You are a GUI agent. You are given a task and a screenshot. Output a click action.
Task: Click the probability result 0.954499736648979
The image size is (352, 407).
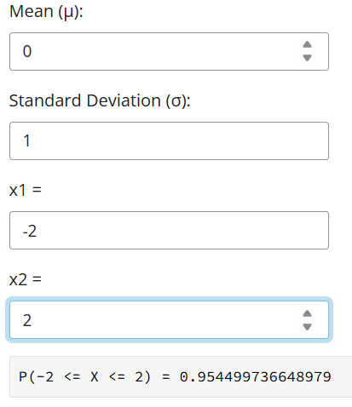click(256, 377)
